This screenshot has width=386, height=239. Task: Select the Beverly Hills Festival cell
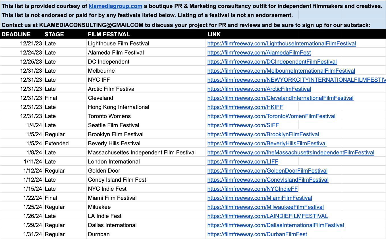[x=146, y=143]
